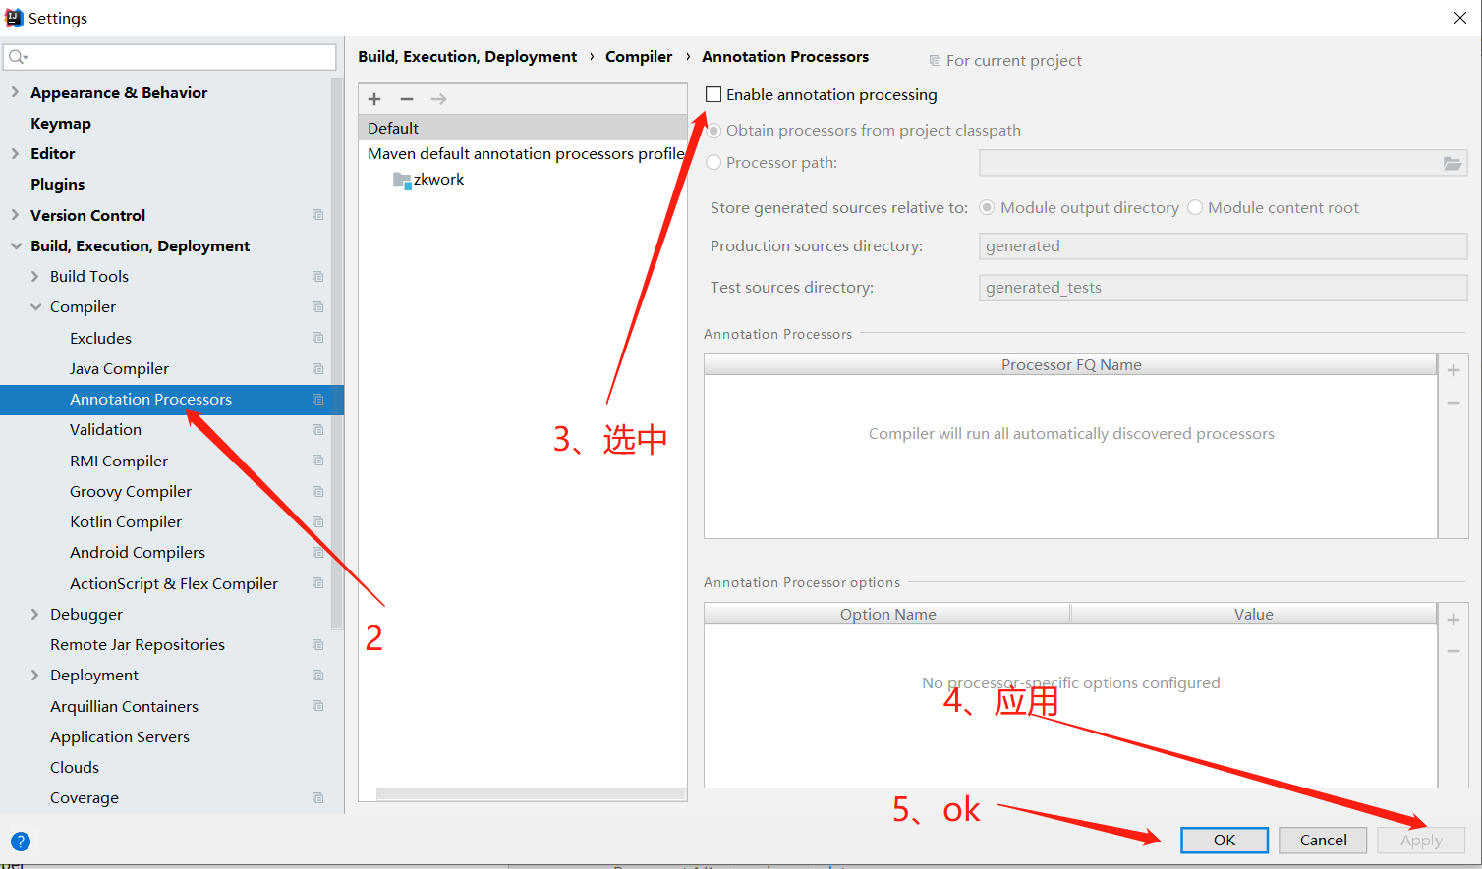Click project-level icon beside Java Compiler
1482x869 pixels.
tap(317, 369)
